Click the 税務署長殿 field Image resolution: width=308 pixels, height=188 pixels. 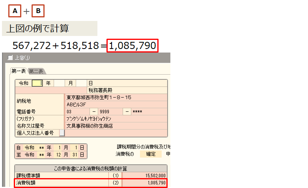[x=127, y=90]
